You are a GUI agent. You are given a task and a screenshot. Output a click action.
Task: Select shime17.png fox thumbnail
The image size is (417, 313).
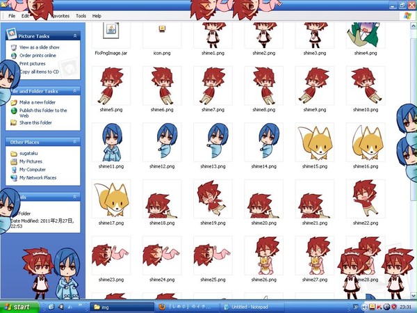111,199
